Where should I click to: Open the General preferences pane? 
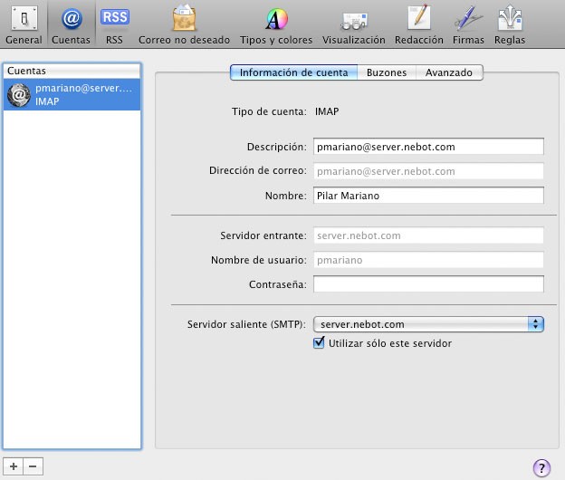click(24, 24)
